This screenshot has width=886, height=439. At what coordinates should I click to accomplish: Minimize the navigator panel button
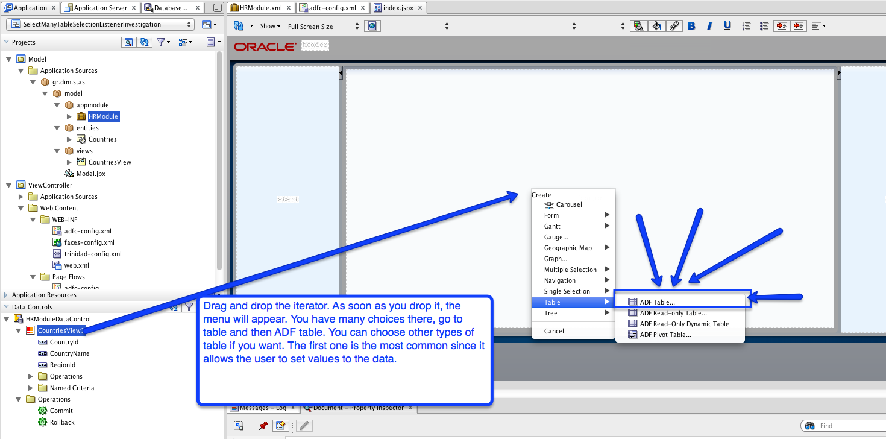click(217, 8)
